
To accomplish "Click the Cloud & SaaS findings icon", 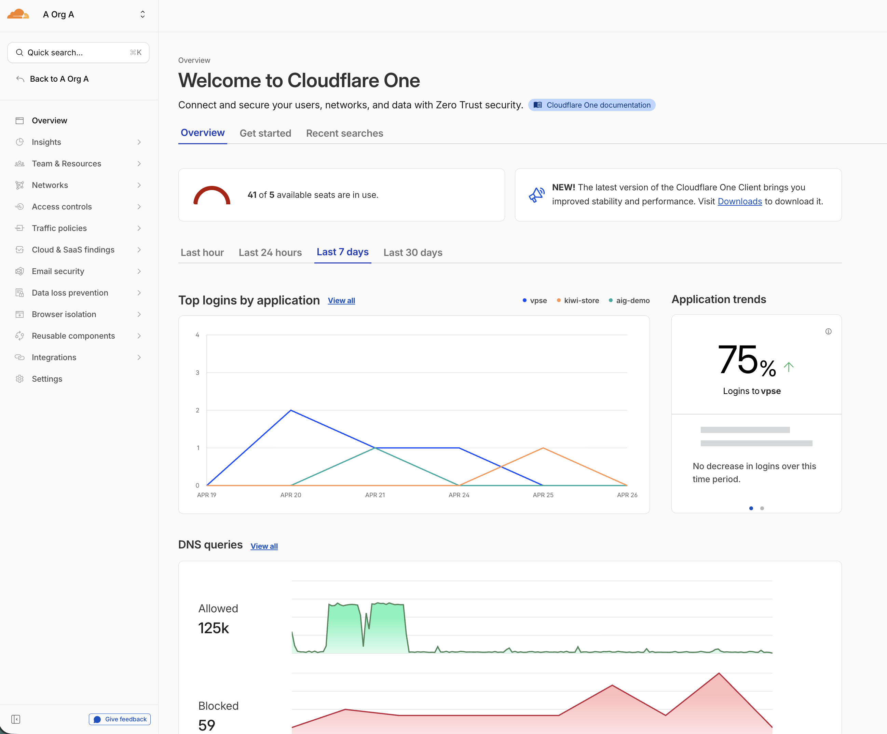I will tap(19, 250).
